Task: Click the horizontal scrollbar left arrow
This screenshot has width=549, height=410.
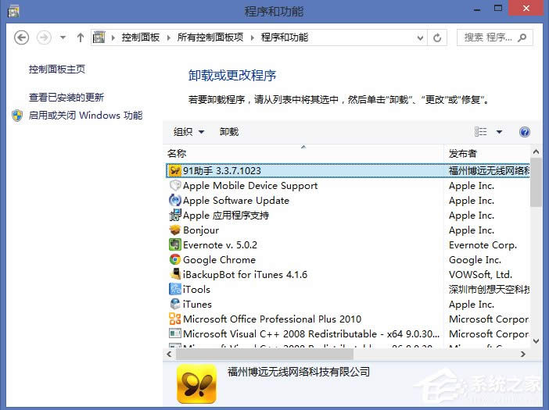Action: [170, 354]
